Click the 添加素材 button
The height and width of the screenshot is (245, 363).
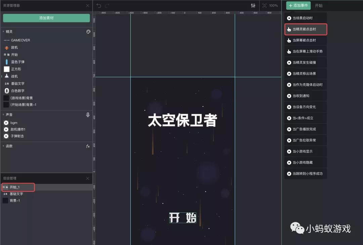coord(46,17)
